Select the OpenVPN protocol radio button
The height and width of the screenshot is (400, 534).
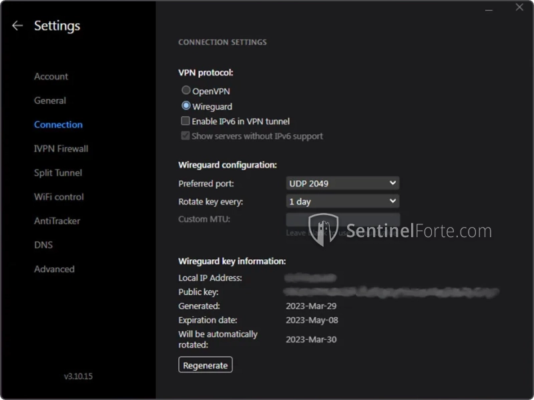tap(186, 90)
